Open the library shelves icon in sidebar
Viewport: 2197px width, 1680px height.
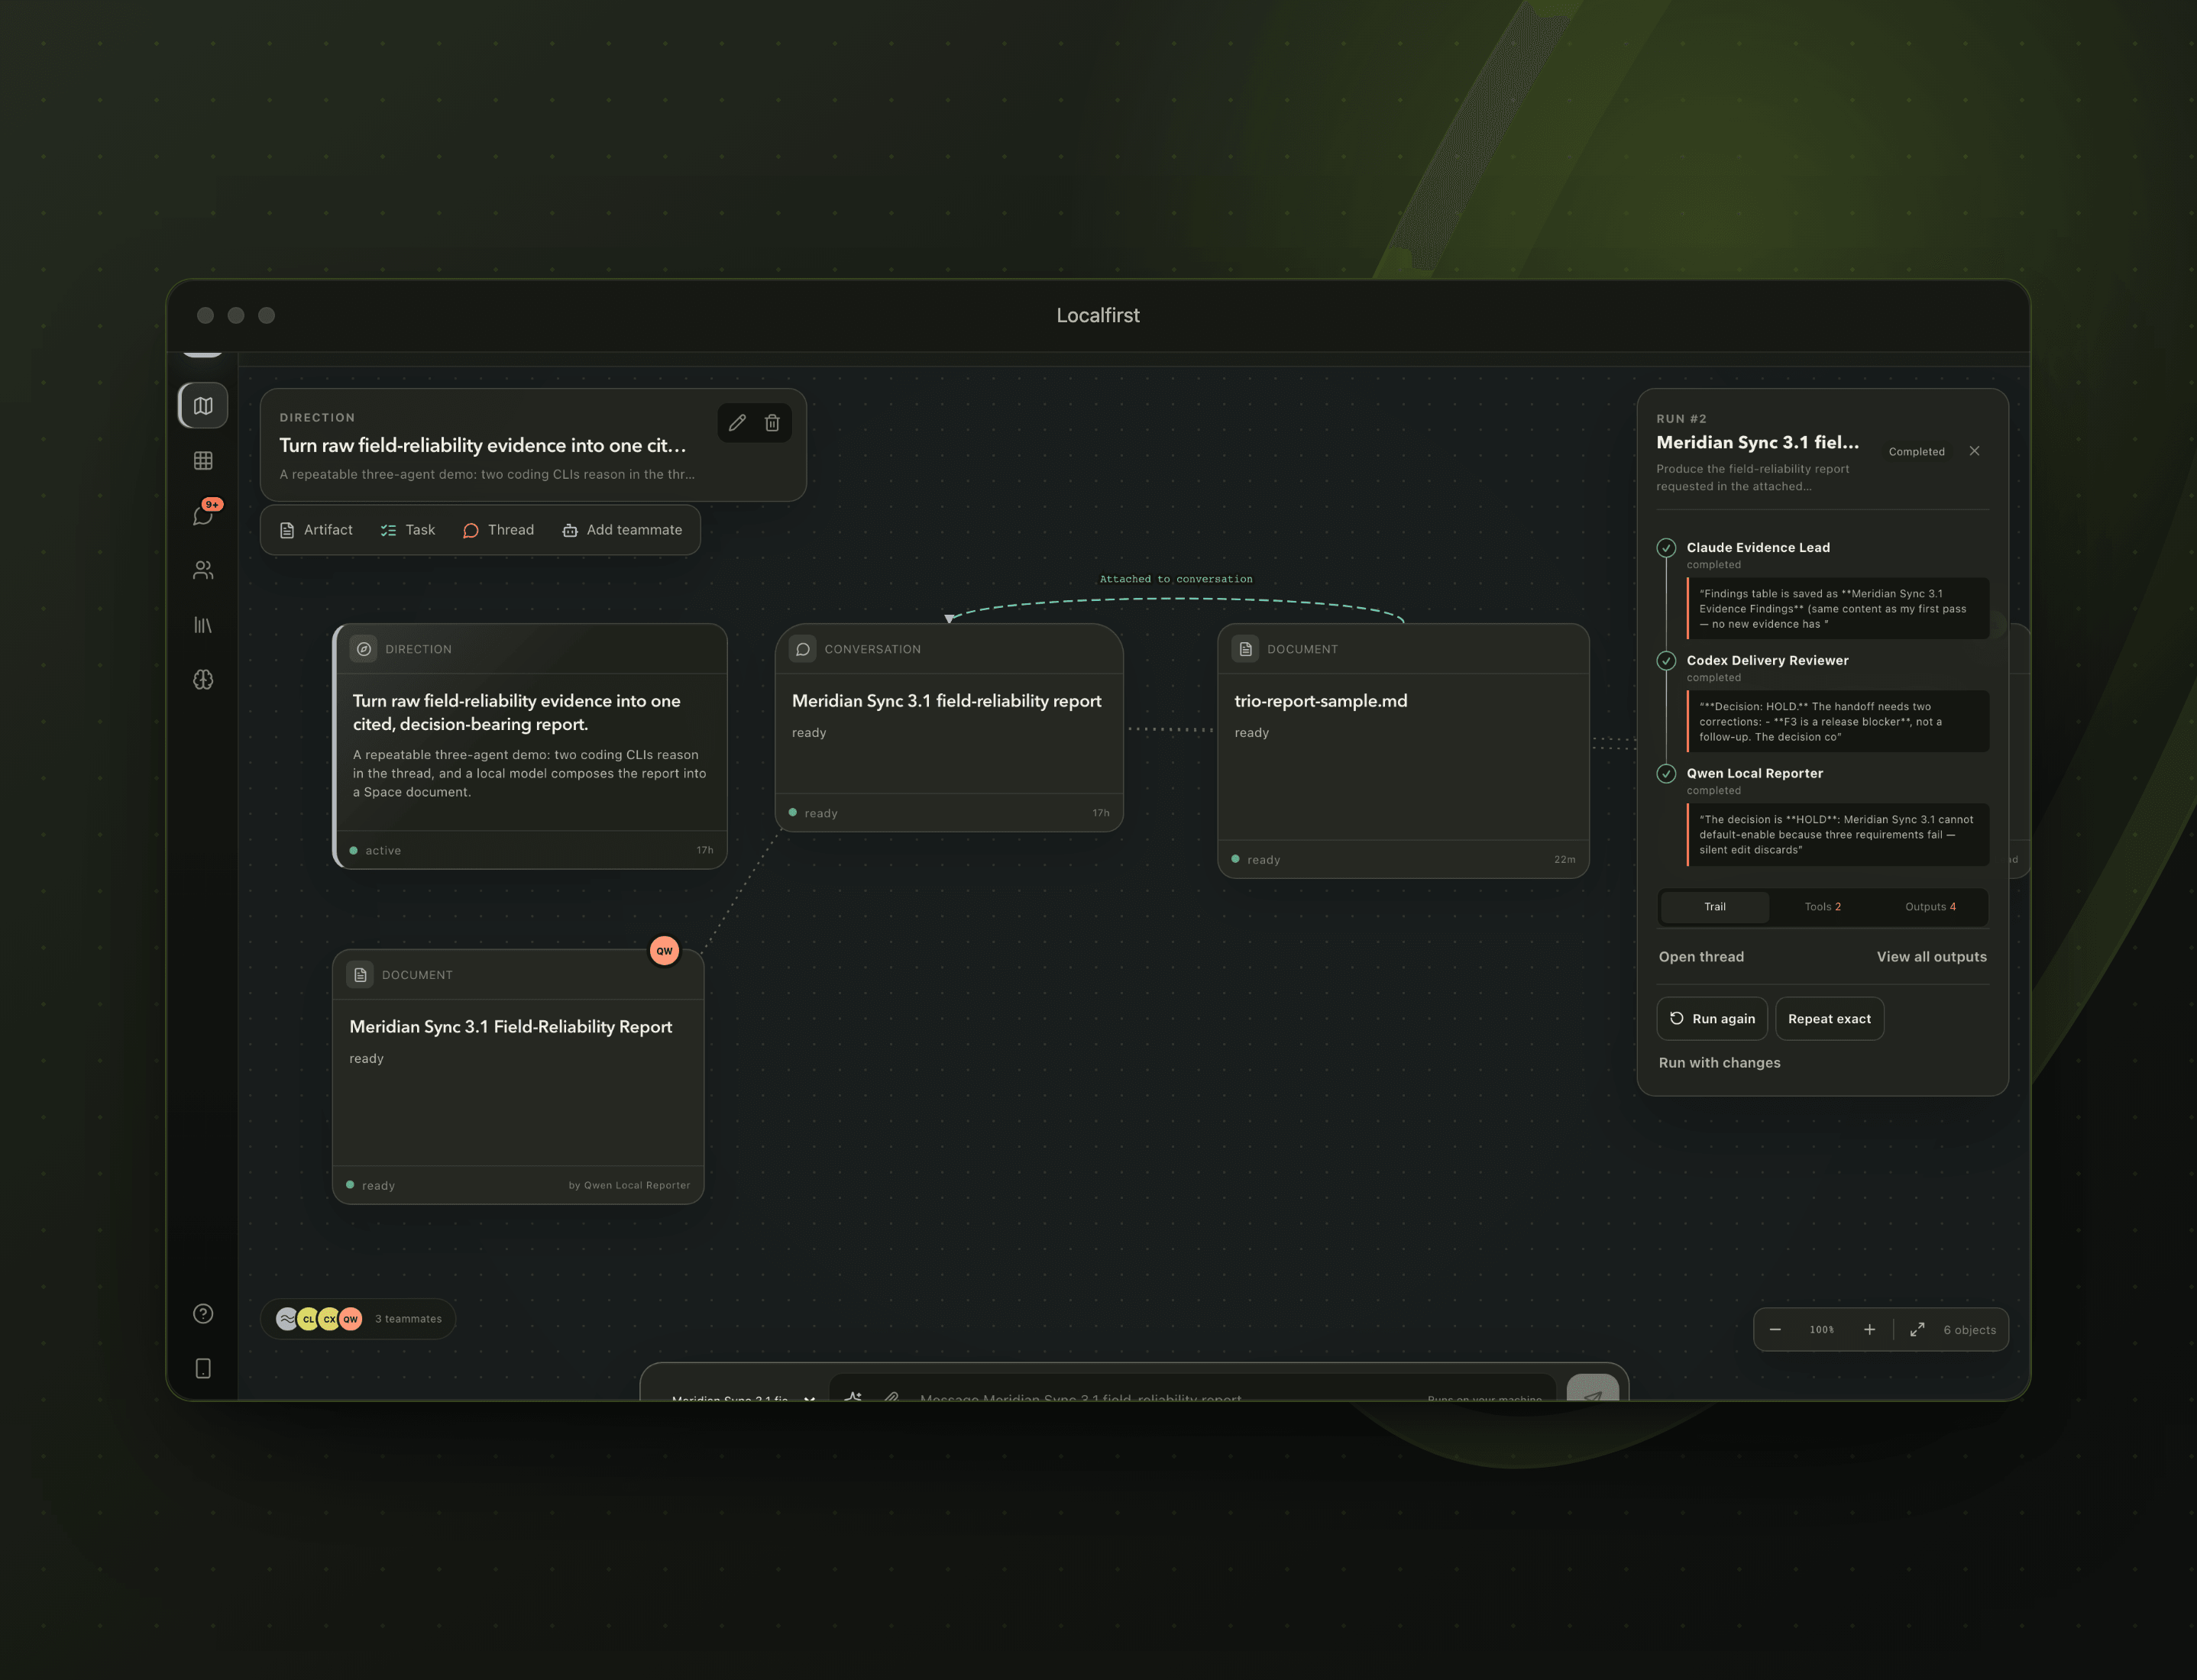point(203,625)
